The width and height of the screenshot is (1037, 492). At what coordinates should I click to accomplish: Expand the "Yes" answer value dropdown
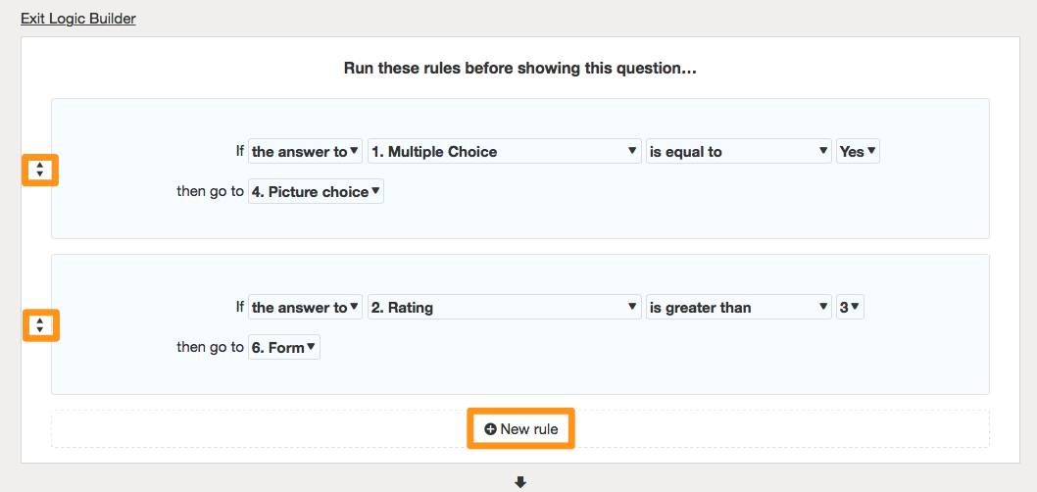pos(858,152)
